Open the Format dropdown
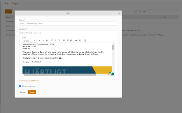The height and width of the screenshot is (113, 182). pyautogui.click(x=29, y=41)
